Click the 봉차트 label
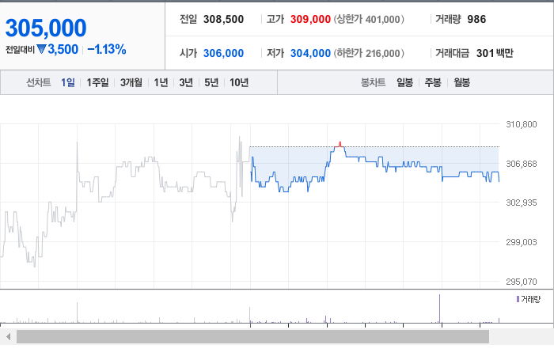 click(373, 82)
